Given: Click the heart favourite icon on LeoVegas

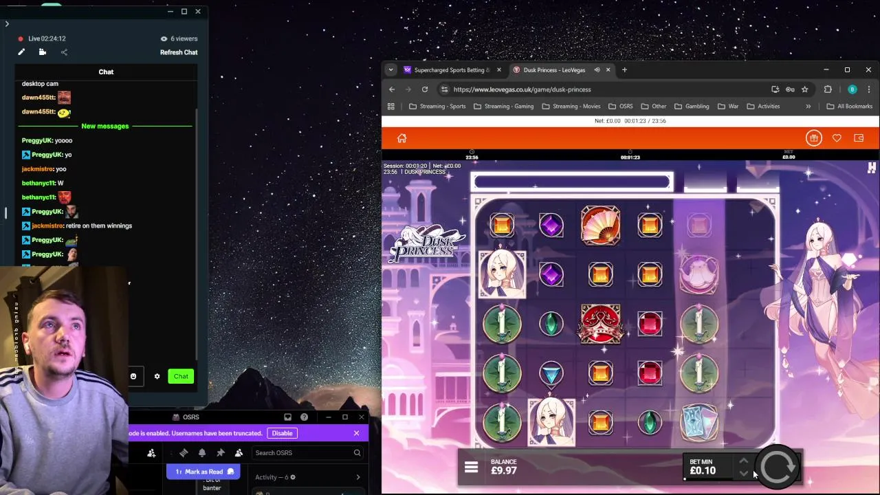Looking at the screenshot, I should [x=837, y=138].
